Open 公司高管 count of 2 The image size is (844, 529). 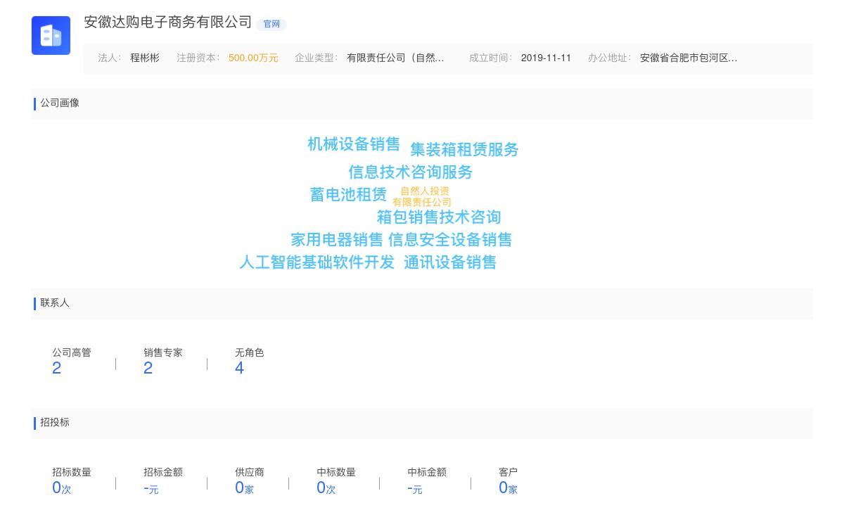point(57,368)
